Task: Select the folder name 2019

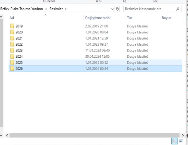Action: point(19,26)
